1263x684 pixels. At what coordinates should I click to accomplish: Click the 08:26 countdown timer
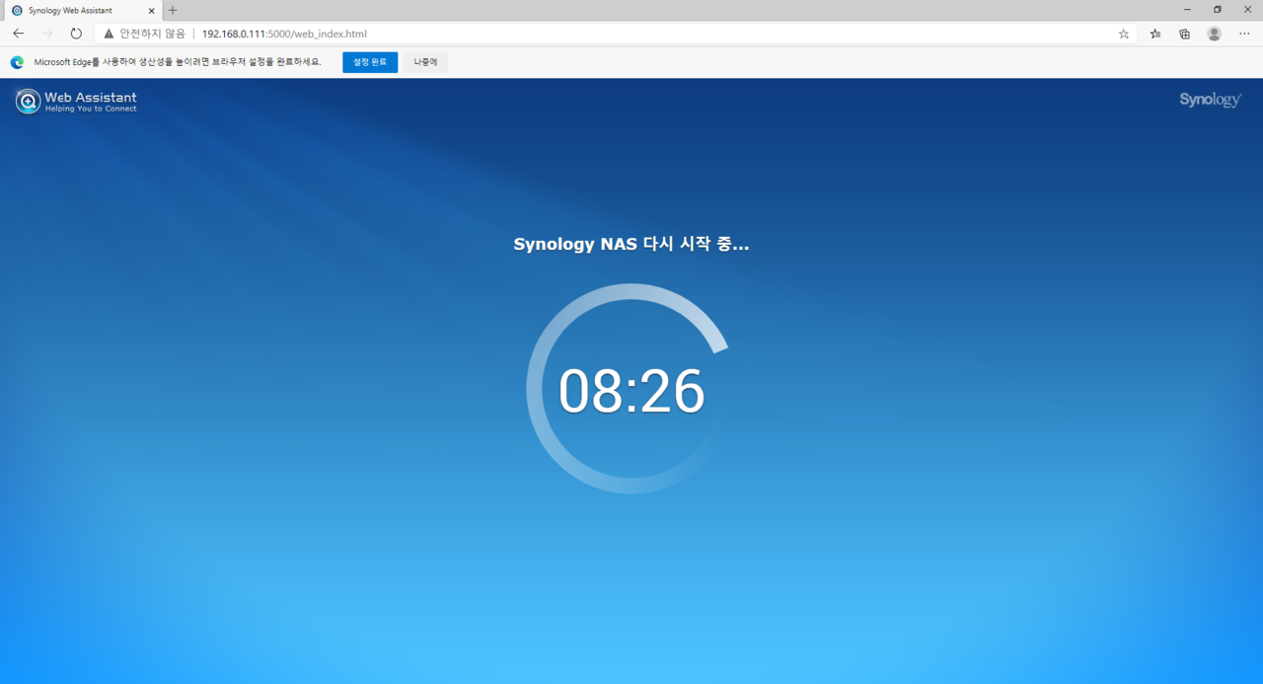point(631,391)
